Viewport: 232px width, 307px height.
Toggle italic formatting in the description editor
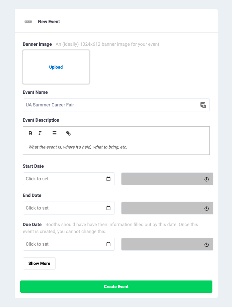40,133
